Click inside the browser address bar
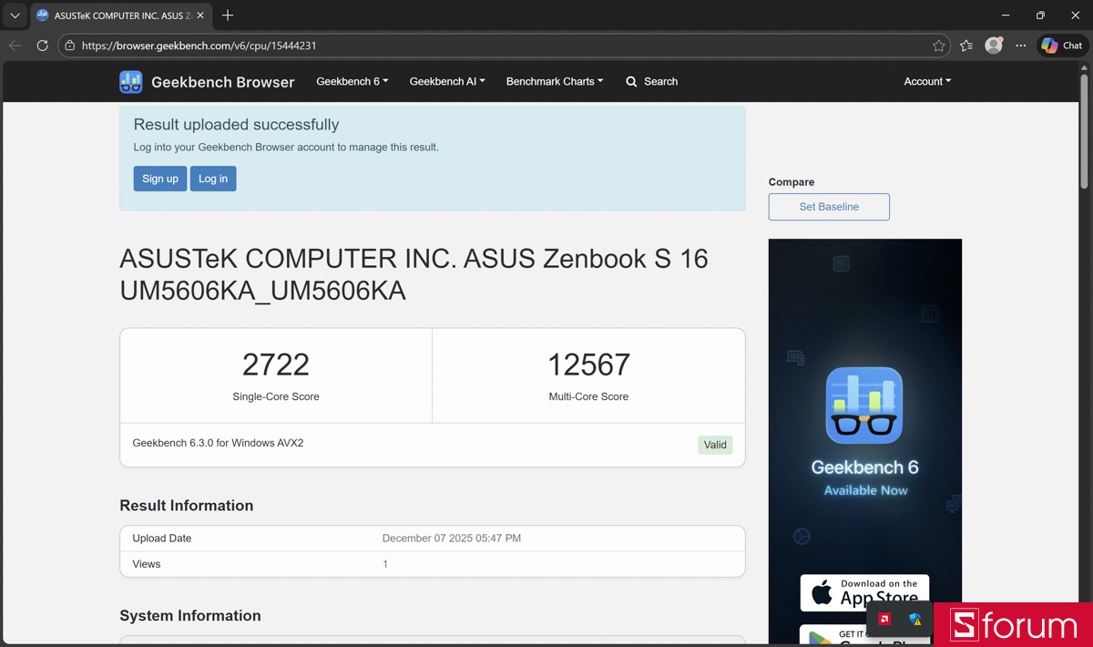1093x647 pixels. click(273, 45)
